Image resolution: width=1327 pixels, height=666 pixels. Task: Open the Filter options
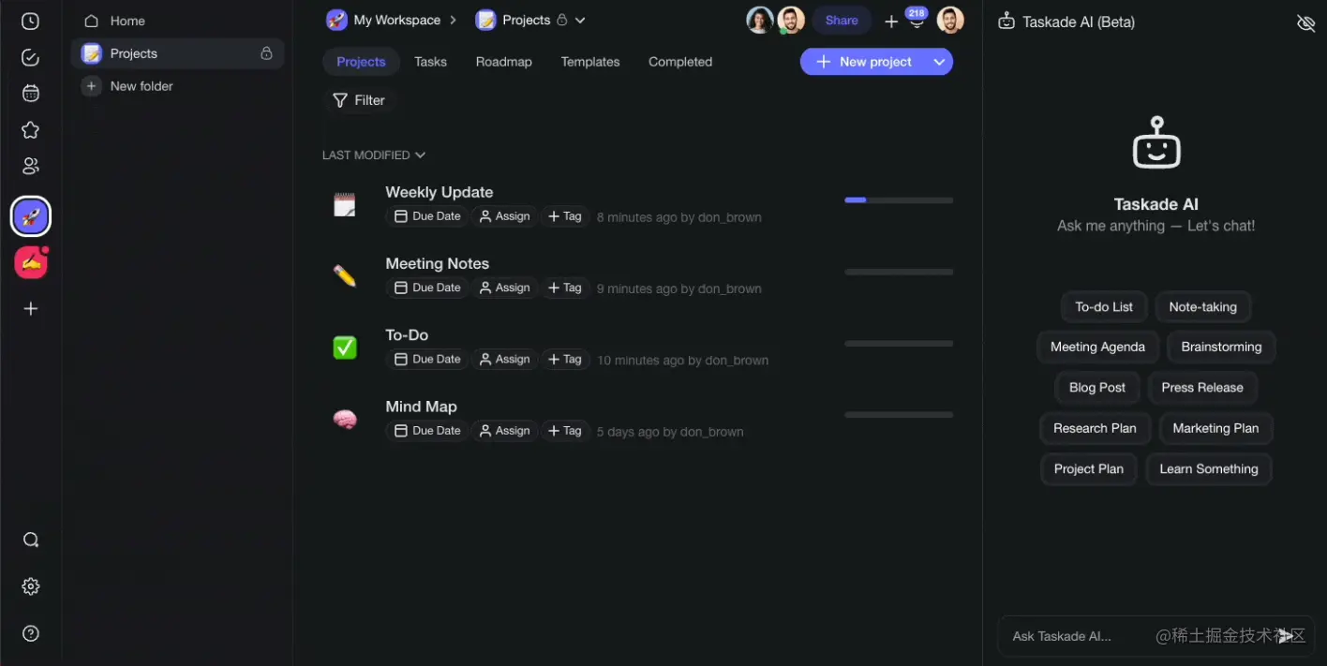point(359,100)
